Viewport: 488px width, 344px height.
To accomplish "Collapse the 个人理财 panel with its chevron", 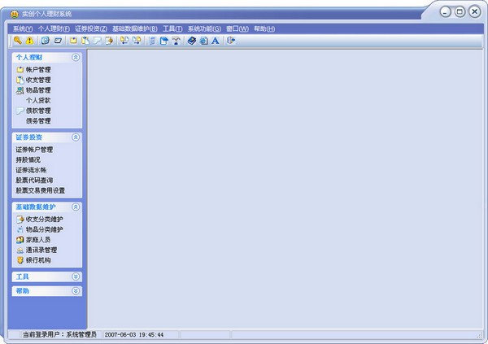I will (76, 57).
